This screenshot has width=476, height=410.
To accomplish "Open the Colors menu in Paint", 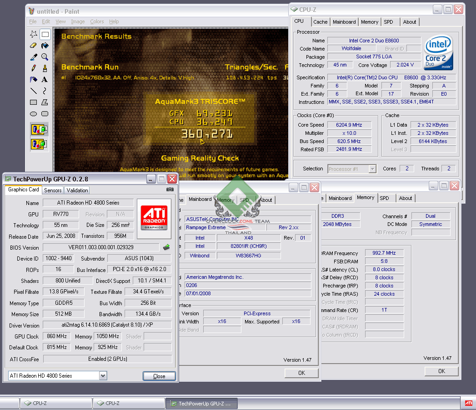I will pyautogui.click(x=97, y=21).
